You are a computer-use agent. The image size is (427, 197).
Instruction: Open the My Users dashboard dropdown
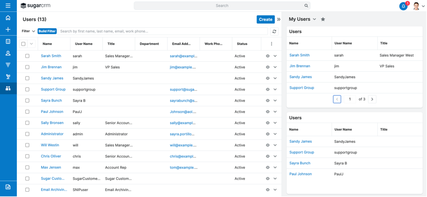pyautogui.click(x=314, y=19)
